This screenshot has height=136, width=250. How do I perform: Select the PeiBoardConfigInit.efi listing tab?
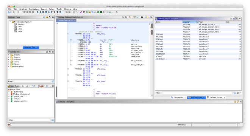[66, 20]
